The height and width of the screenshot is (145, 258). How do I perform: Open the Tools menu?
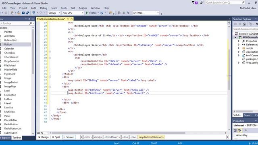pos(64,8)
